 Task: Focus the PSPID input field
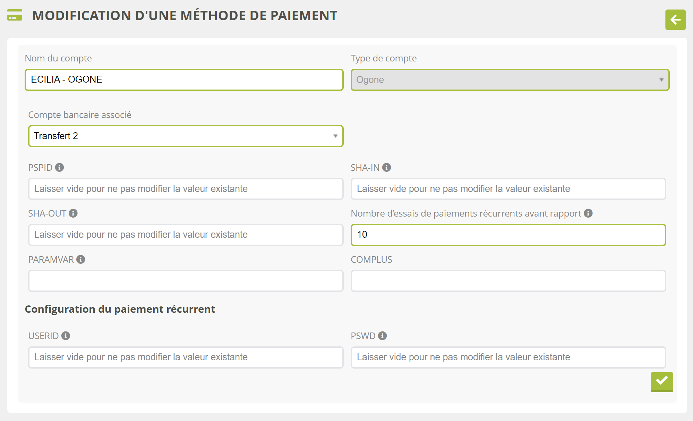tap(186, 189)
